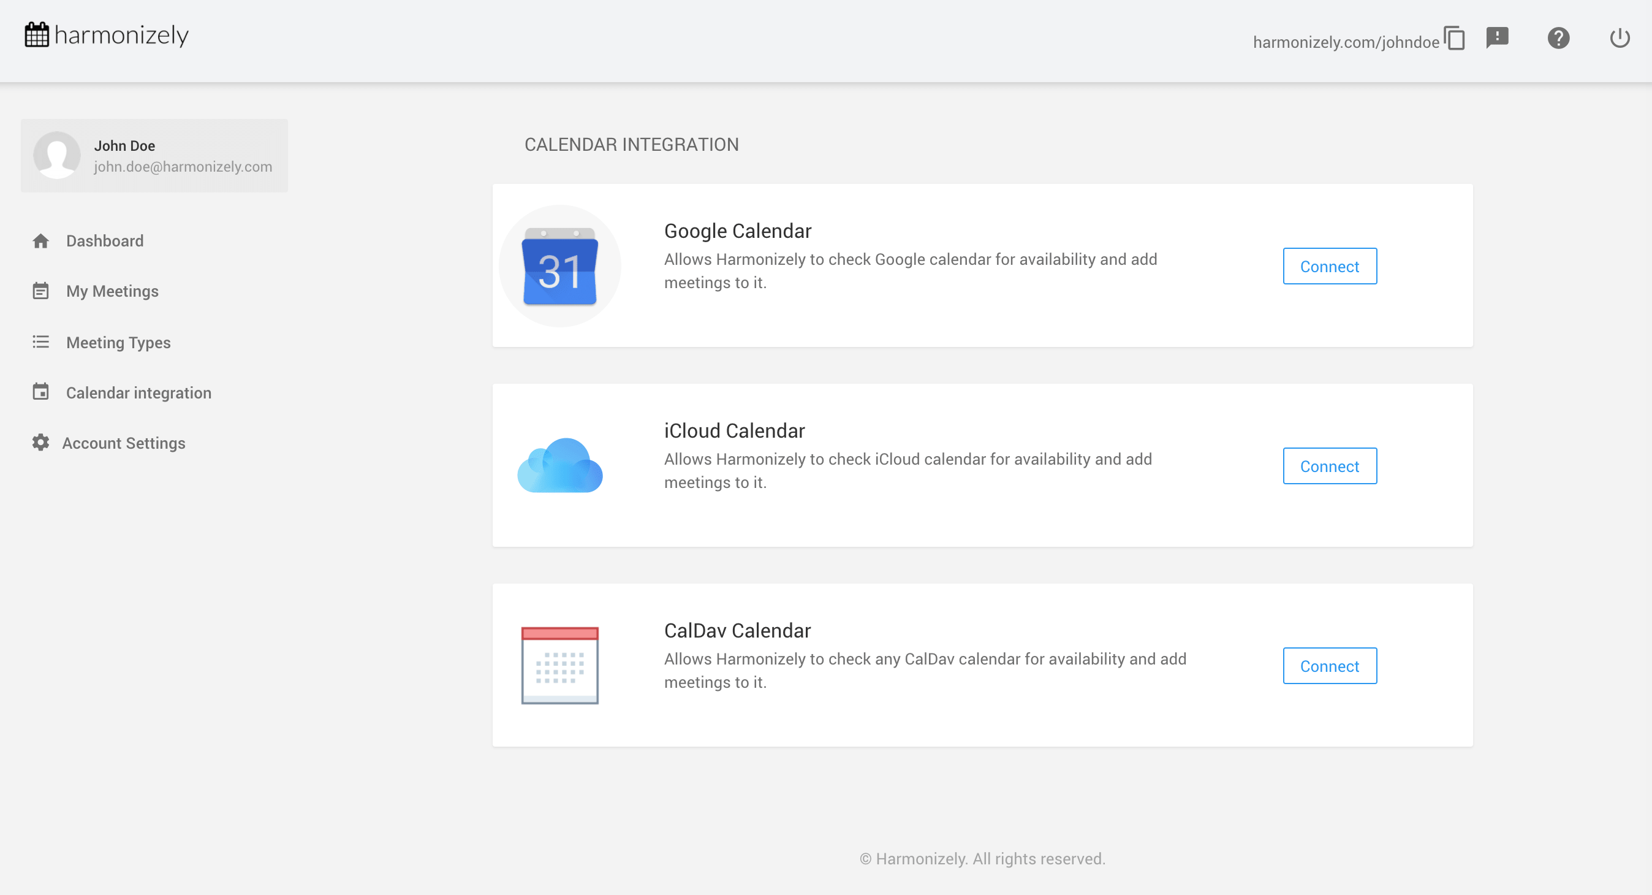Viewport: 1652px width, 895px height.
Task: Click john.doe@harmonizely.com email text
Action: coord(183,167)
